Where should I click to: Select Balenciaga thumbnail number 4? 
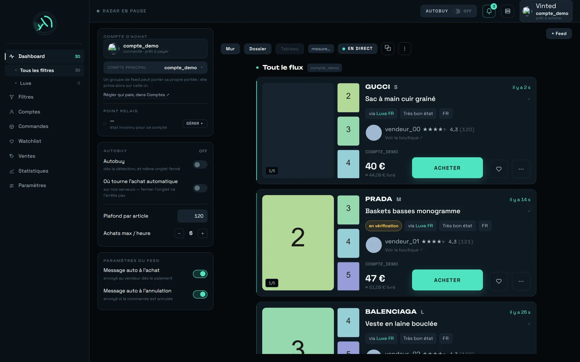pyautogui.click(x=348, y=322)
